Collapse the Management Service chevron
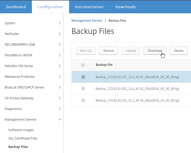 click(60, 119)
